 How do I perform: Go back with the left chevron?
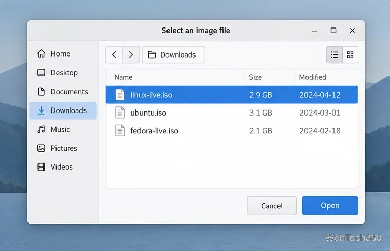click(x=114, y=54)
